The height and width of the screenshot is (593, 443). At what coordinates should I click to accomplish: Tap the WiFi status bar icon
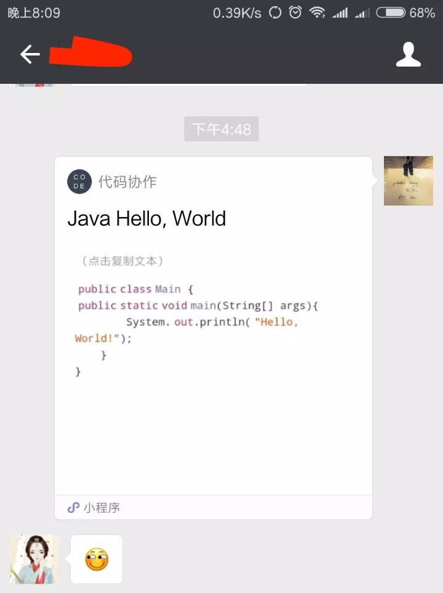[x=317, y=13]
